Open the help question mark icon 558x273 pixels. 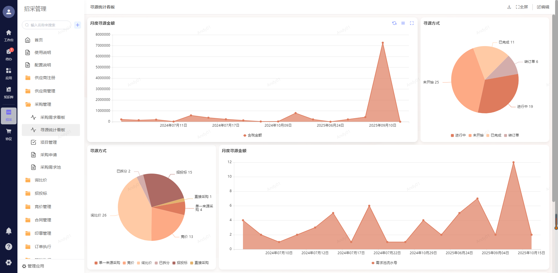[9, 247]
